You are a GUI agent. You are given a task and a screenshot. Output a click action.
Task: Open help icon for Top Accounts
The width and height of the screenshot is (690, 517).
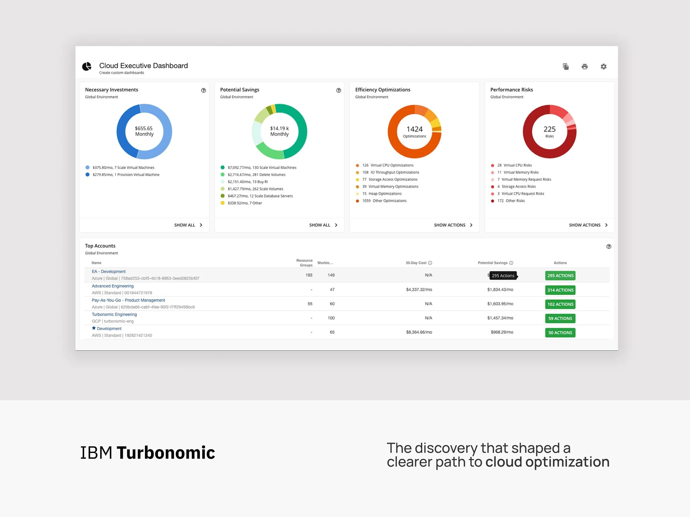[x=609, y=247]
